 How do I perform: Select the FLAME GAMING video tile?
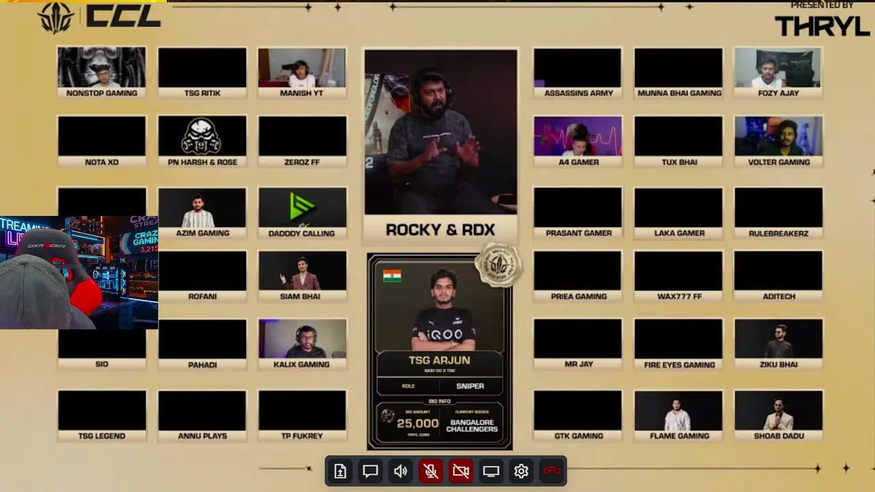coord(679,415)
